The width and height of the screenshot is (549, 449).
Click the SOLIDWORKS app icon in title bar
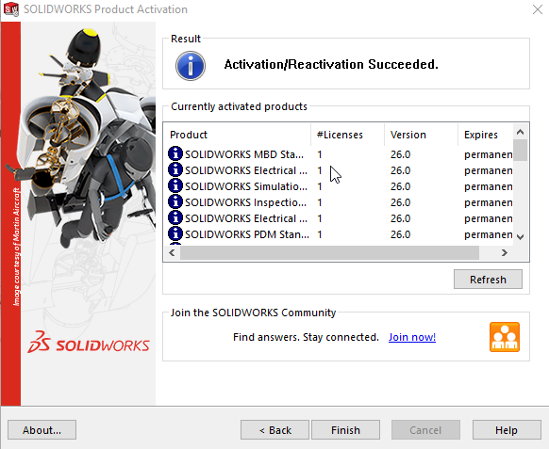point(11,9)
